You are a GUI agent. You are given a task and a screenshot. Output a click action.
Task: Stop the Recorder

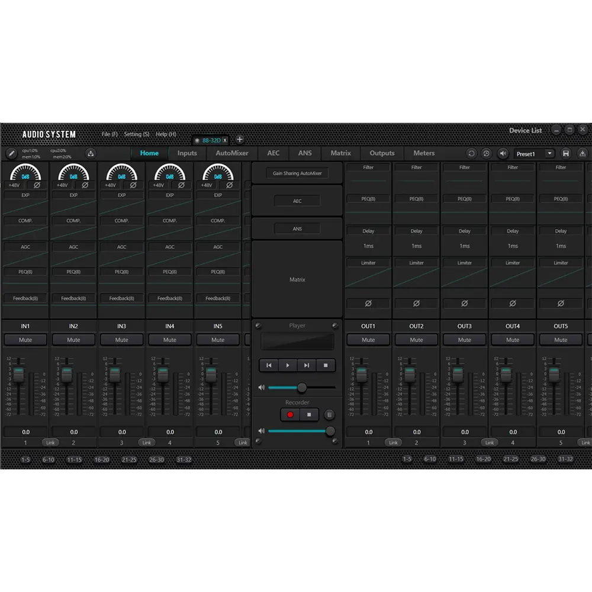[309, 414]
